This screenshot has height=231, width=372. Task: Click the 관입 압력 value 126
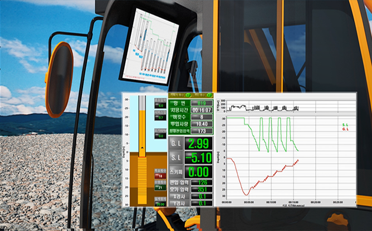202,183
